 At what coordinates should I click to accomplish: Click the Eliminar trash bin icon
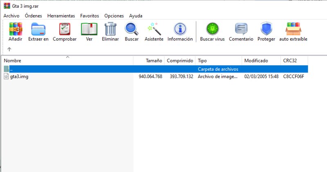(110, 29)
